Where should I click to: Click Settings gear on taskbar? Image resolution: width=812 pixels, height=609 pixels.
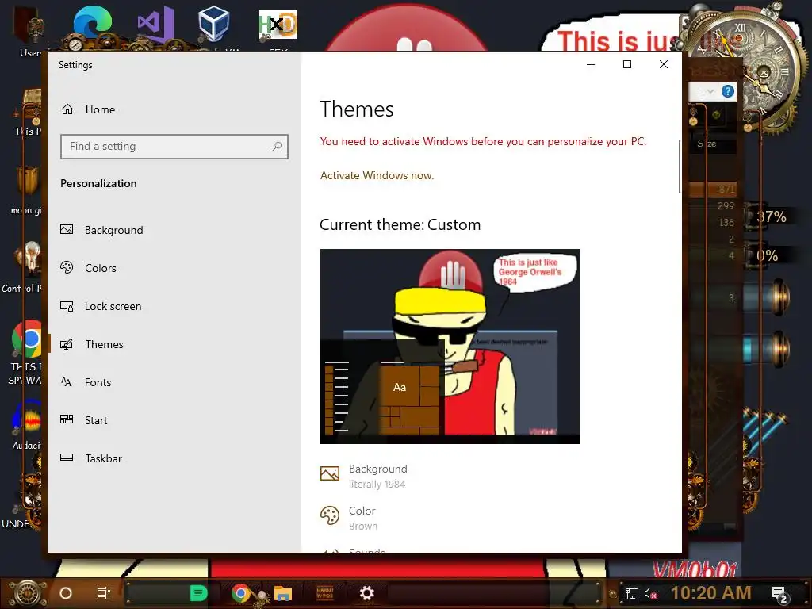[x=366, y=593]
